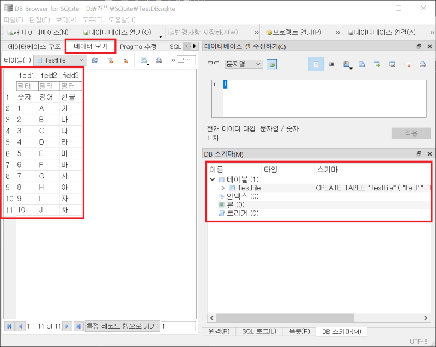Viewport: 436px width, 347px height.
Task: Click the import from file icon
Action: 377,64
